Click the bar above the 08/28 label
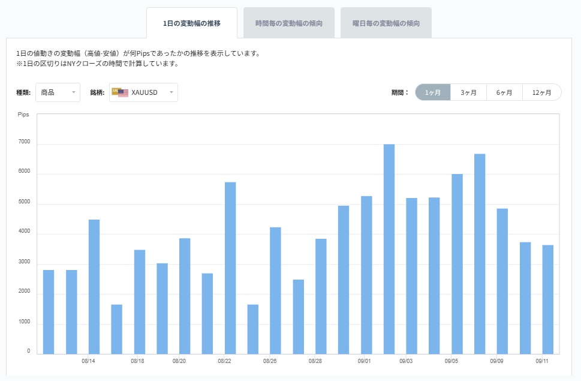The width and height of the screenshot is (581, 381). (321, 296)
